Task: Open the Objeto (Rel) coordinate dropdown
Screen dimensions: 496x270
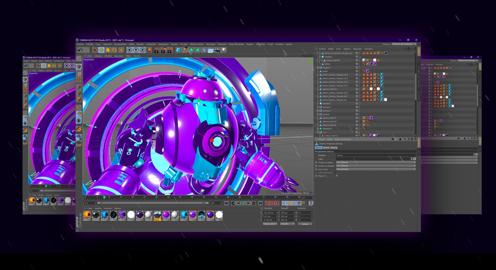Action: pyautogui.click(x=270, y=224)
